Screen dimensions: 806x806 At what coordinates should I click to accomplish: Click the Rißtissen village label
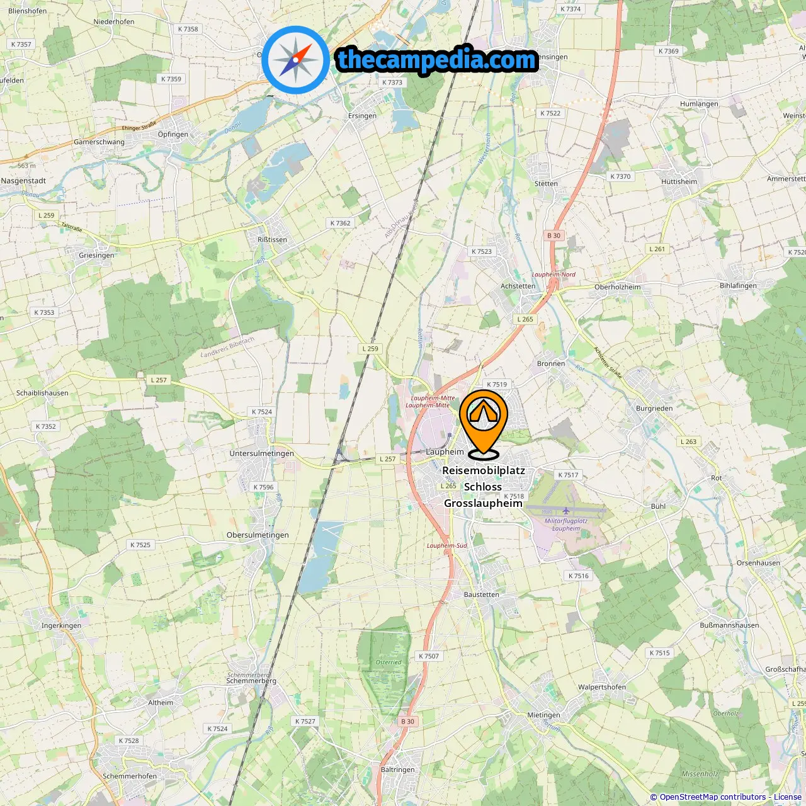pyautogui.click(x=272, y=240)
